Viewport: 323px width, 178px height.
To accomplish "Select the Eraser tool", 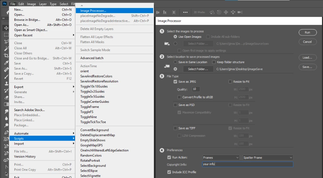I will 6,97.
